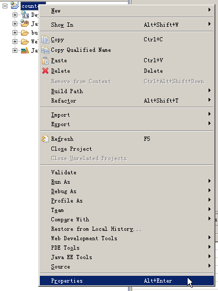This screenshot has height=291, width=218.
Task: Click the Java library books icon in the tree
Action: tap(25, 50)
